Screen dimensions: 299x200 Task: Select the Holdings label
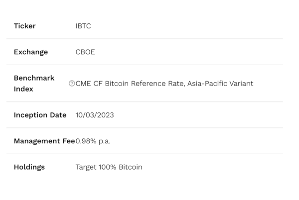click(x=29, y=167)
